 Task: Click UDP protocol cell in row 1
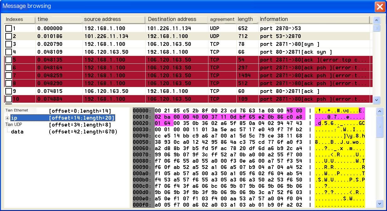click(214, 29)
